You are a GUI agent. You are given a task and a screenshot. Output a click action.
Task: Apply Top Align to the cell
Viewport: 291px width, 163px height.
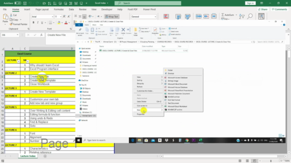click(75, 16)
